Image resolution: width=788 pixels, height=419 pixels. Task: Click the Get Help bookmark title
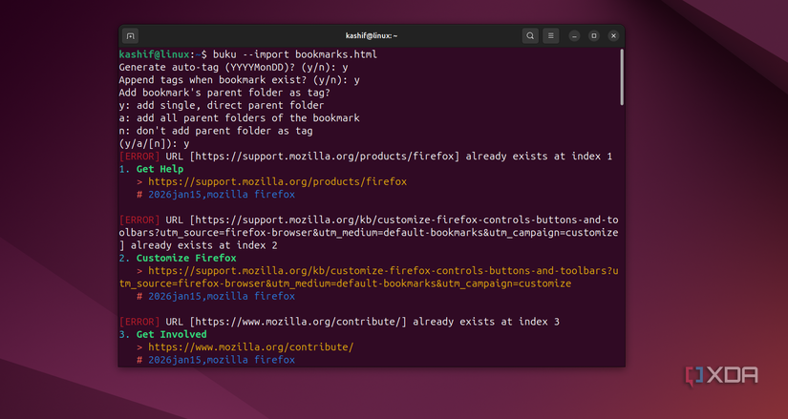point(160,169)
